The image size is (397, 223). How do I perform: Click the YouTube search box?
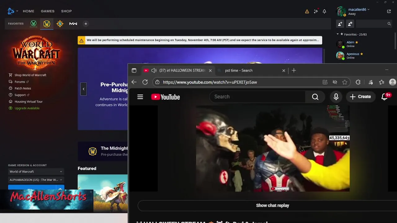tap(257, 97)
